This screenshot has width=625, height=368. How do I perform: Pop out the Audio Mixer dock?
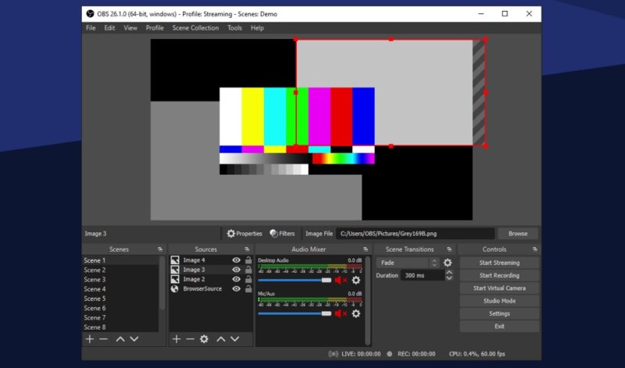[366, 249]
